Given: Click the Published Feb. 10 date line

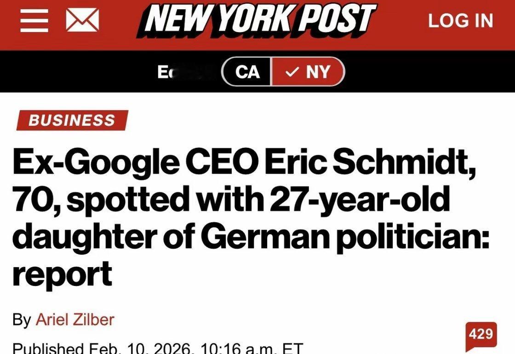Looking at the screenshot, I should (x=157, y=348).
